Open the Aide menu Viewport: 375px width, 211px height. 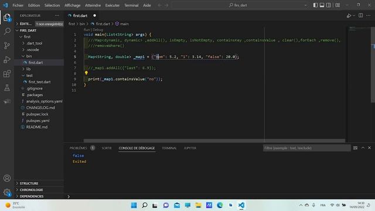tap(147, 5)
